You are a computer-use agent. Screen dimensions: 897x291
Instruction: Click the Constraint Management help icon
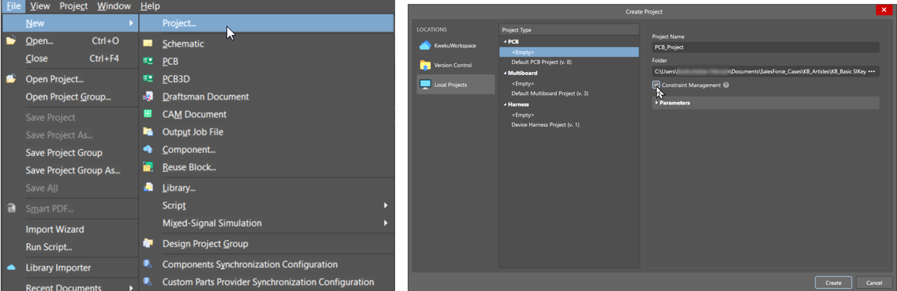coord(726,85)
